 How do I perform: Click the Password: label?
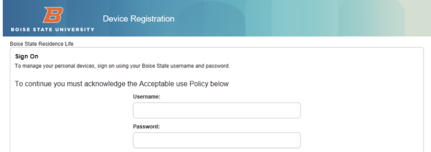point(146,126)
